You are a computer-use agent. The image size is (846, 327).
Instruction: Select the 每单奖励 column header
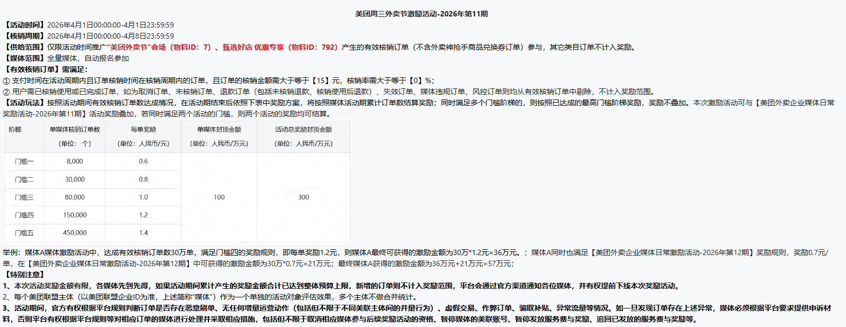pyautogui.click(x=143, y=130)
